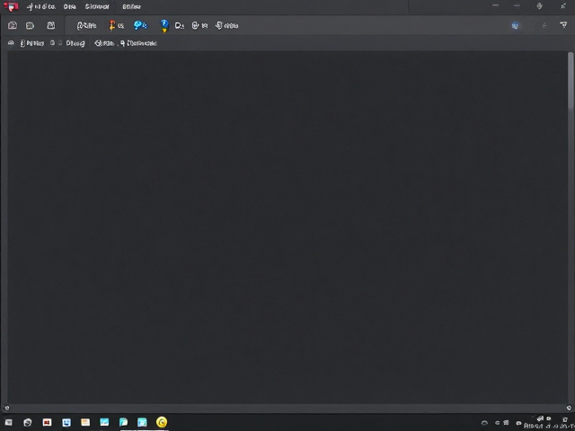
Task: Click the yellow circular icon in taskbar
Action: (162, 422)
